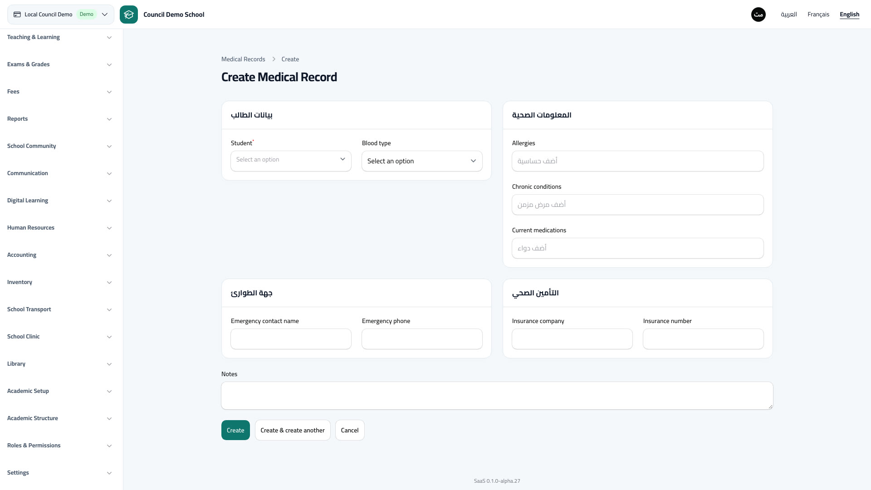The image size is (871, 490).
Task: Go to Medical Records breadcrumb
Action: click(x=243, y=59)
